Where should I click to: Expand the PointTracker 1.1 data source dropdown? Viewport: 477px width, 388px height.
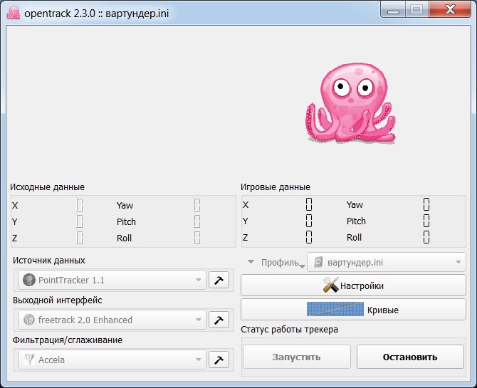tap(112, 280)
